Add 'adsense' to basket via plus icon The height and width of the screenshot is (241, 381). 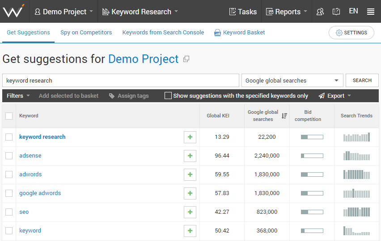pyautogui.click(x=190, y=156)
